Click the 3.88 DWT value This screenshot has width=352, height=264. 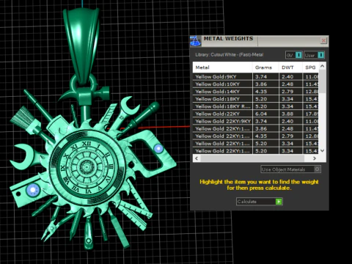pyautogui.click(x=287, y=114)
